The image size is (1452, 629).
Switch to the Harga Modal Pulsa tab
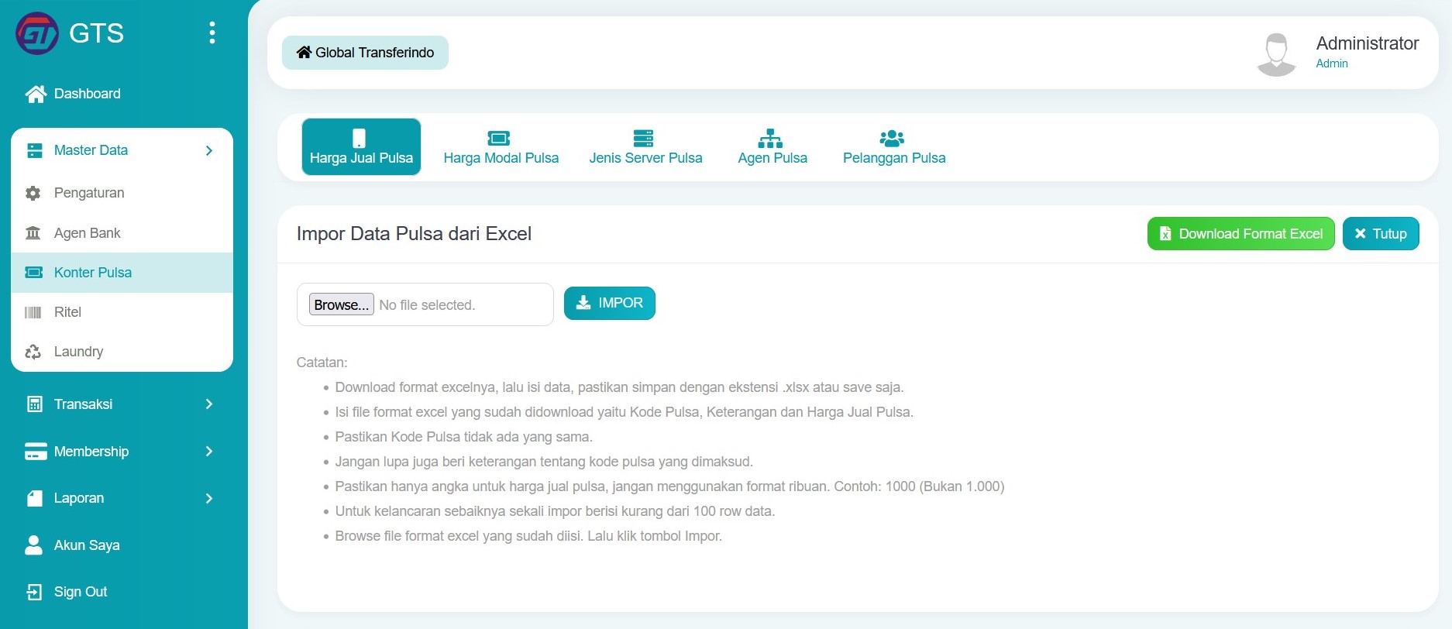(x=501, y=146)
